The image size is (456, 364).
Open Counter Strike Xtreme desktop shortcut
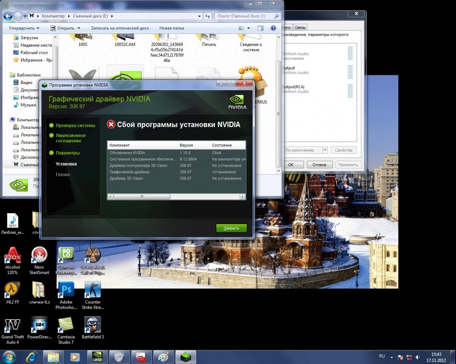pyautogui.click(x=93, y=296)
